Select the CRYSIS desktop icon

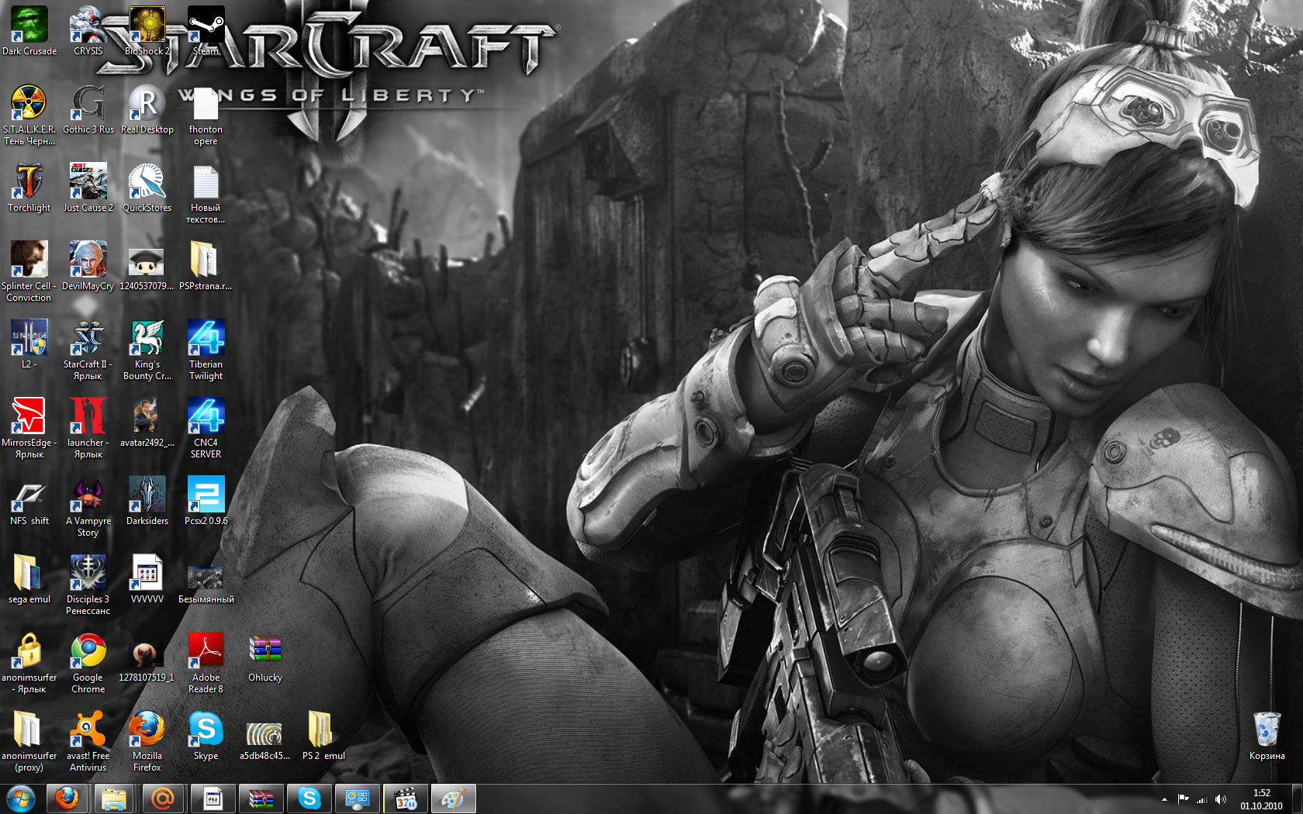point(88,31)
